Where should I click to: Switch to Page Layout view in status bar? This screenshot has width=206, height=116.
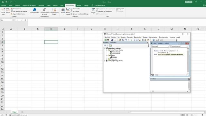[187, 115]
